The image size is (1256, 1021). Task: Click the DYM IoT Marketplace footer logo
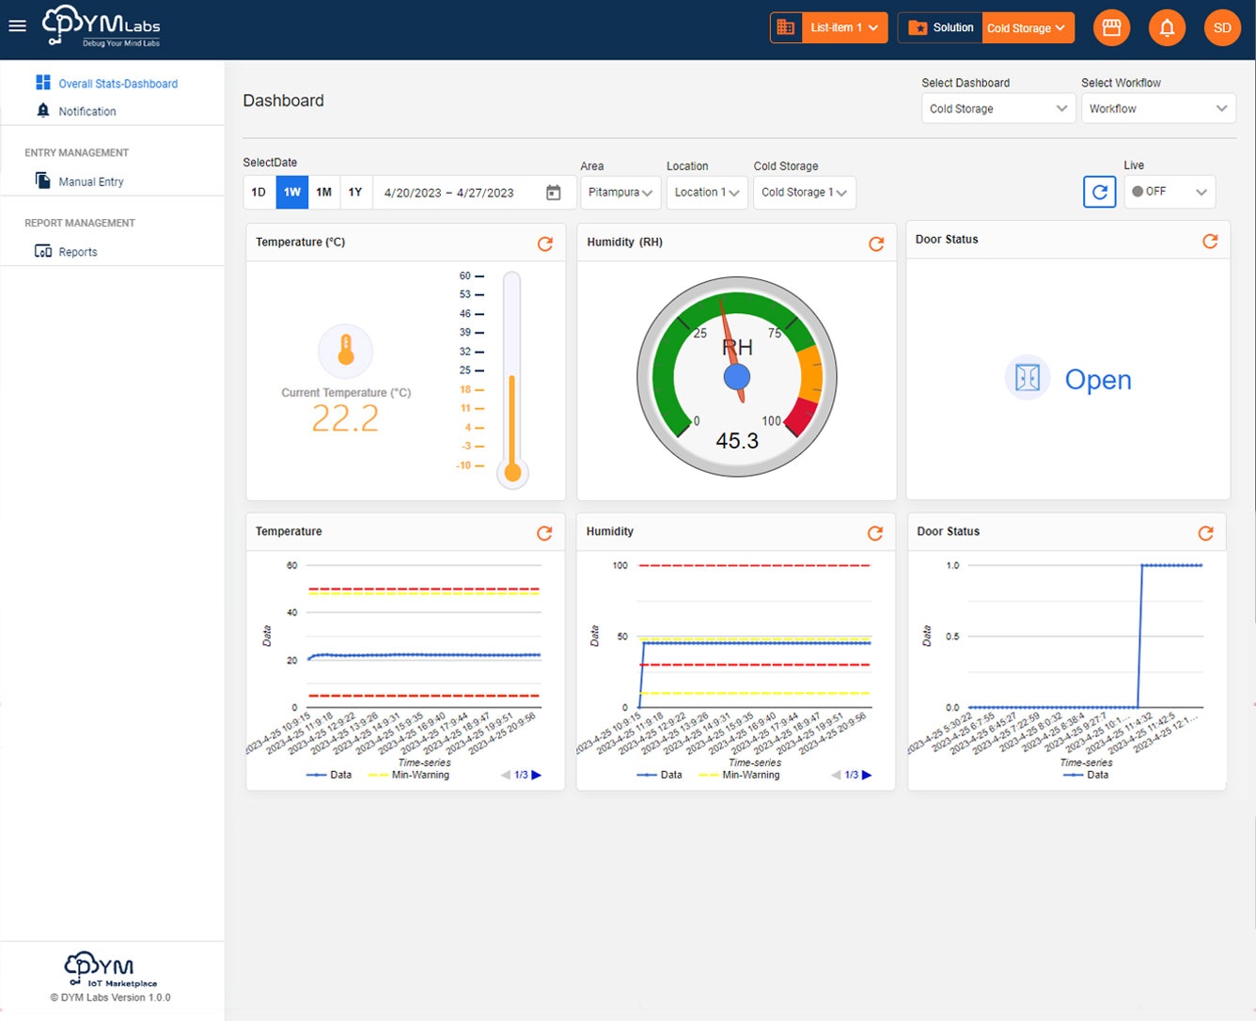(110, 969)
